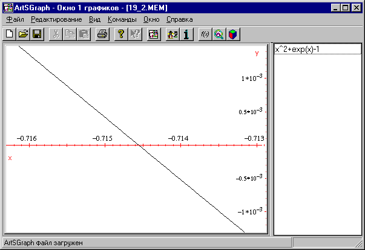Viewport: 365px width, 250px height.
Task: Click the graph settings picture icon
Action: pos(153,34)
